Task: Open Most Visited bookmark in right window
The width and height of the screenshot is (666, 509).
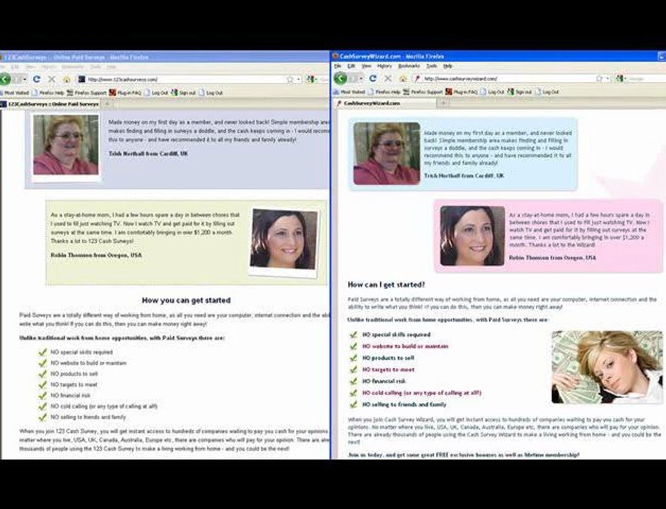Action: tap(349, 92)
